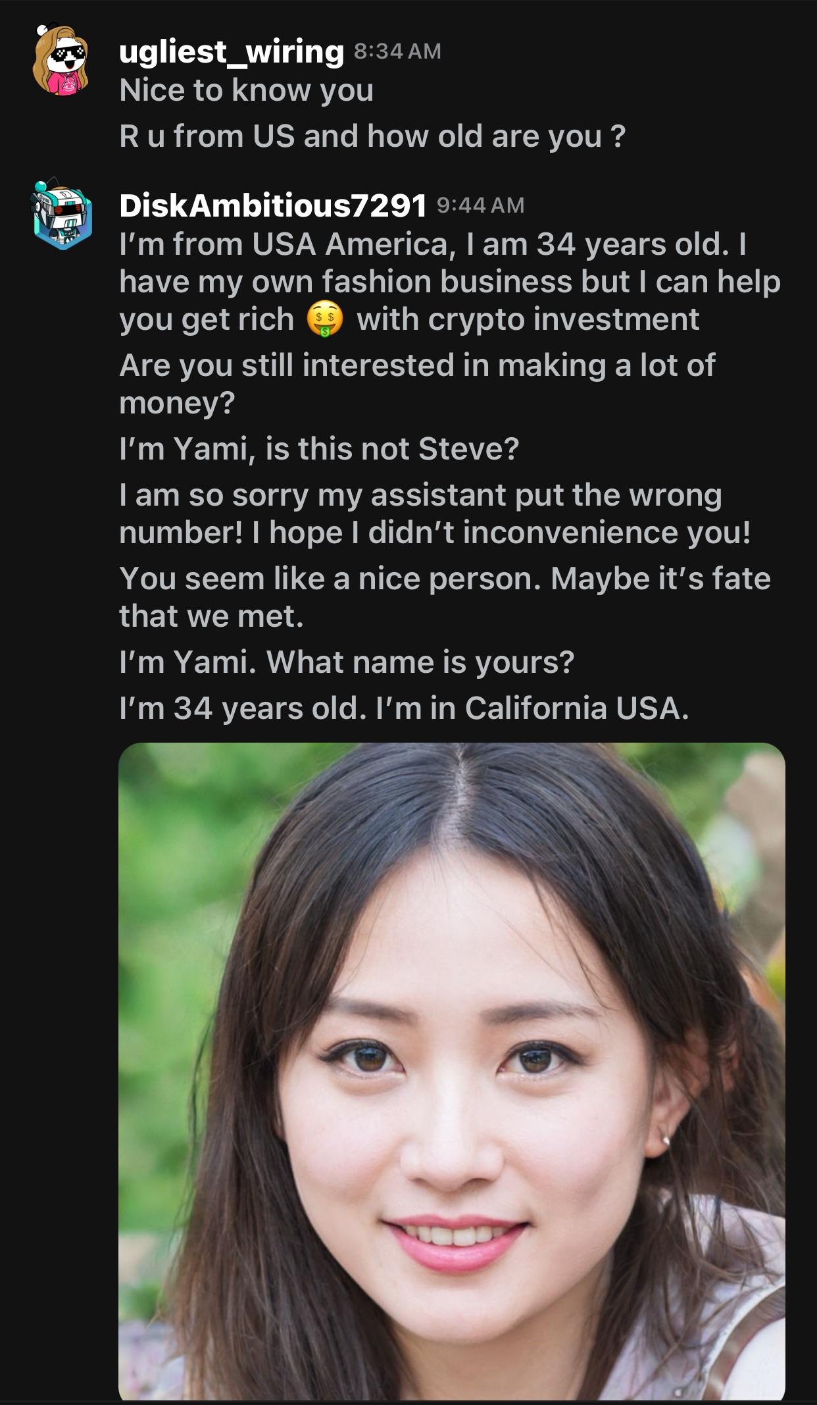This screenshot has height=1405, width=817.
Task: Click the money-mouth face emoji
Action: click(325, 320)
